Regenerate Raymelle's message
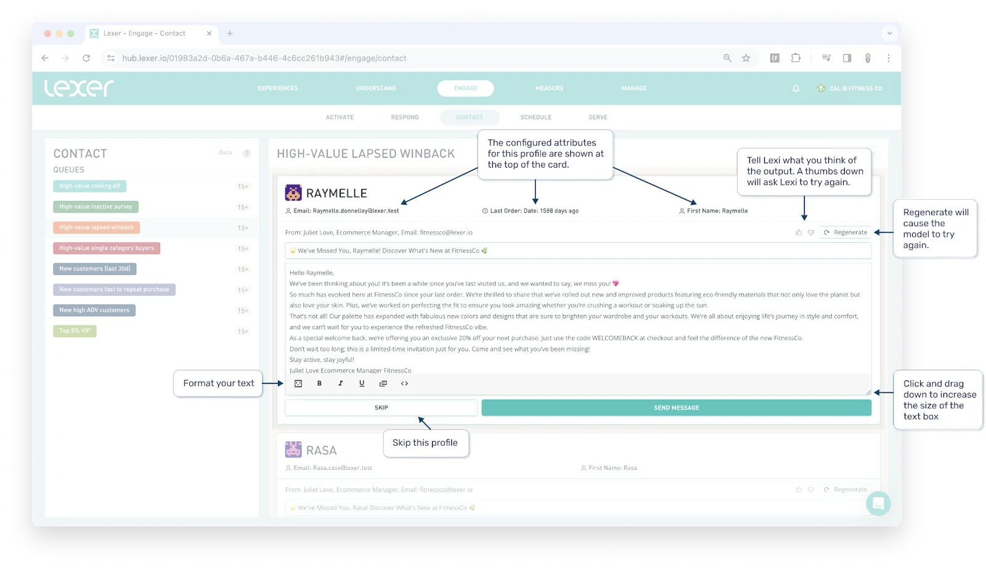Viewport: 986px width, 569px height. (x=845, y=232)
